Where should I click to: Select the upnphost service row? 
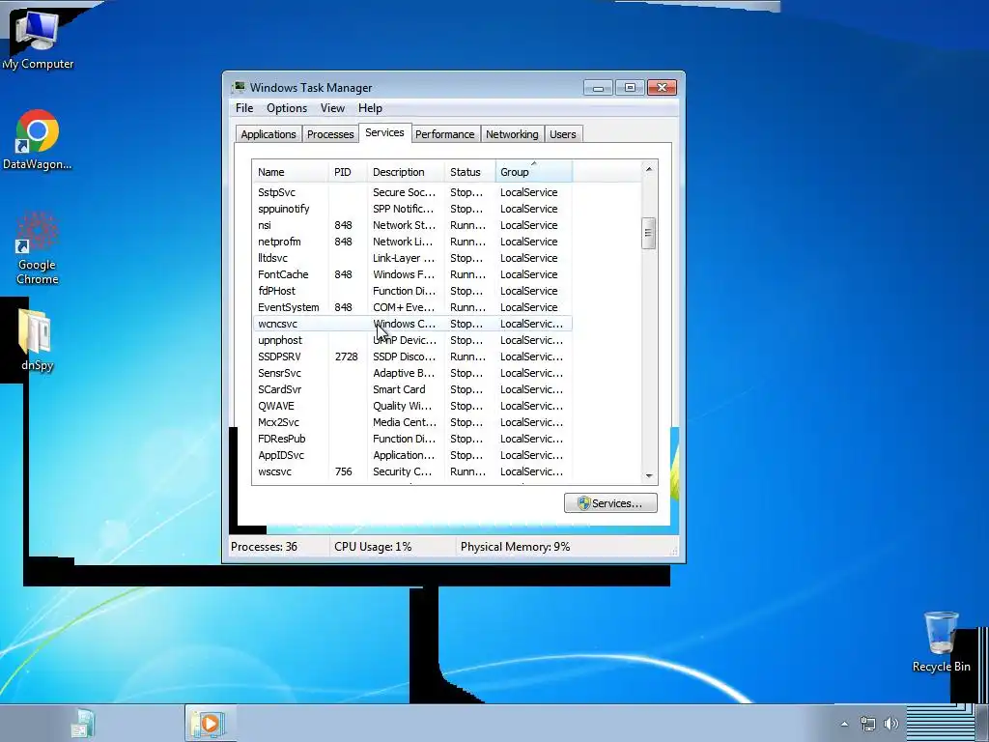[411, 340]
